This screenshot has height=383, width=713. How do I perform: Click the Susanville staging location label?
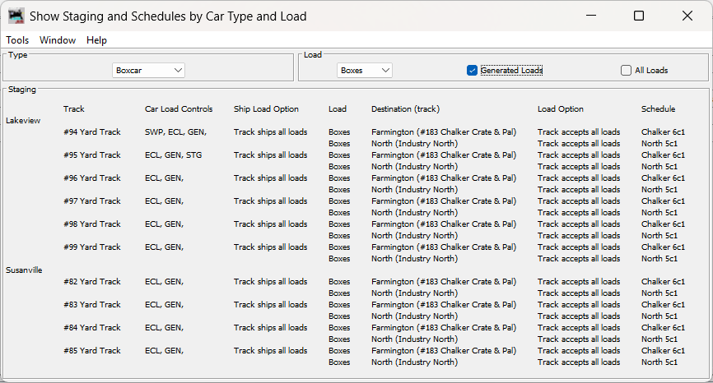point(24,270)
